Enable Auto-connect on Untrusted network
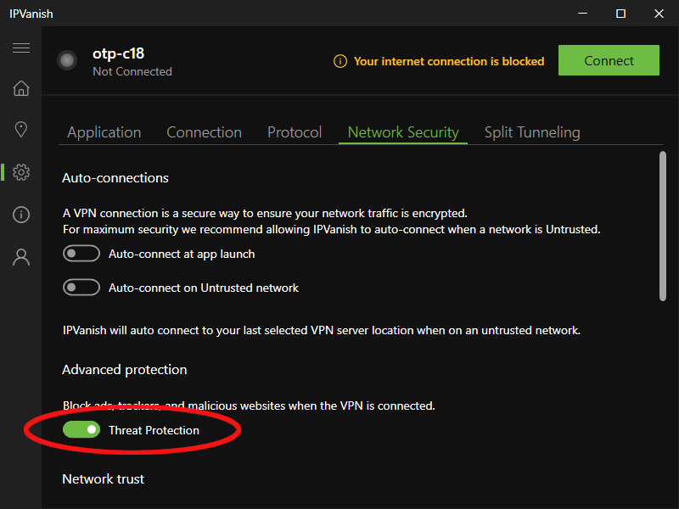The width and height of the screenshot is (679, 509). [x=81, y=288]
